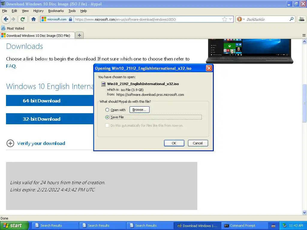Click the address bar URL field

[148, 19]
